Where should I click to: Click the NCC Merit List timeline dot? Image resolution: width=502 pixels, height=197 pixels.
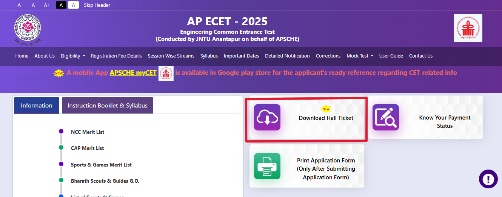tap(61, 131)
